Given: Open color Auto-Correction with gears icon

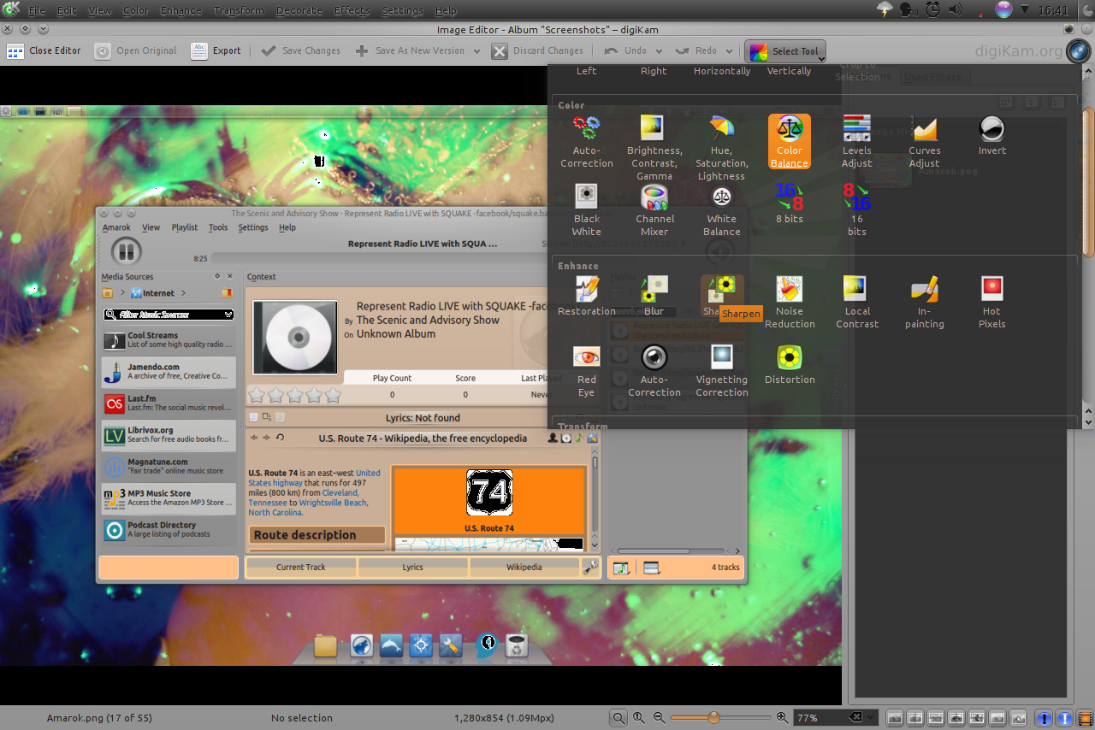Looking at the screenshot, I should [x=586, y=142].
